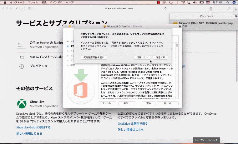Click the プリント... button in installer

108,103
